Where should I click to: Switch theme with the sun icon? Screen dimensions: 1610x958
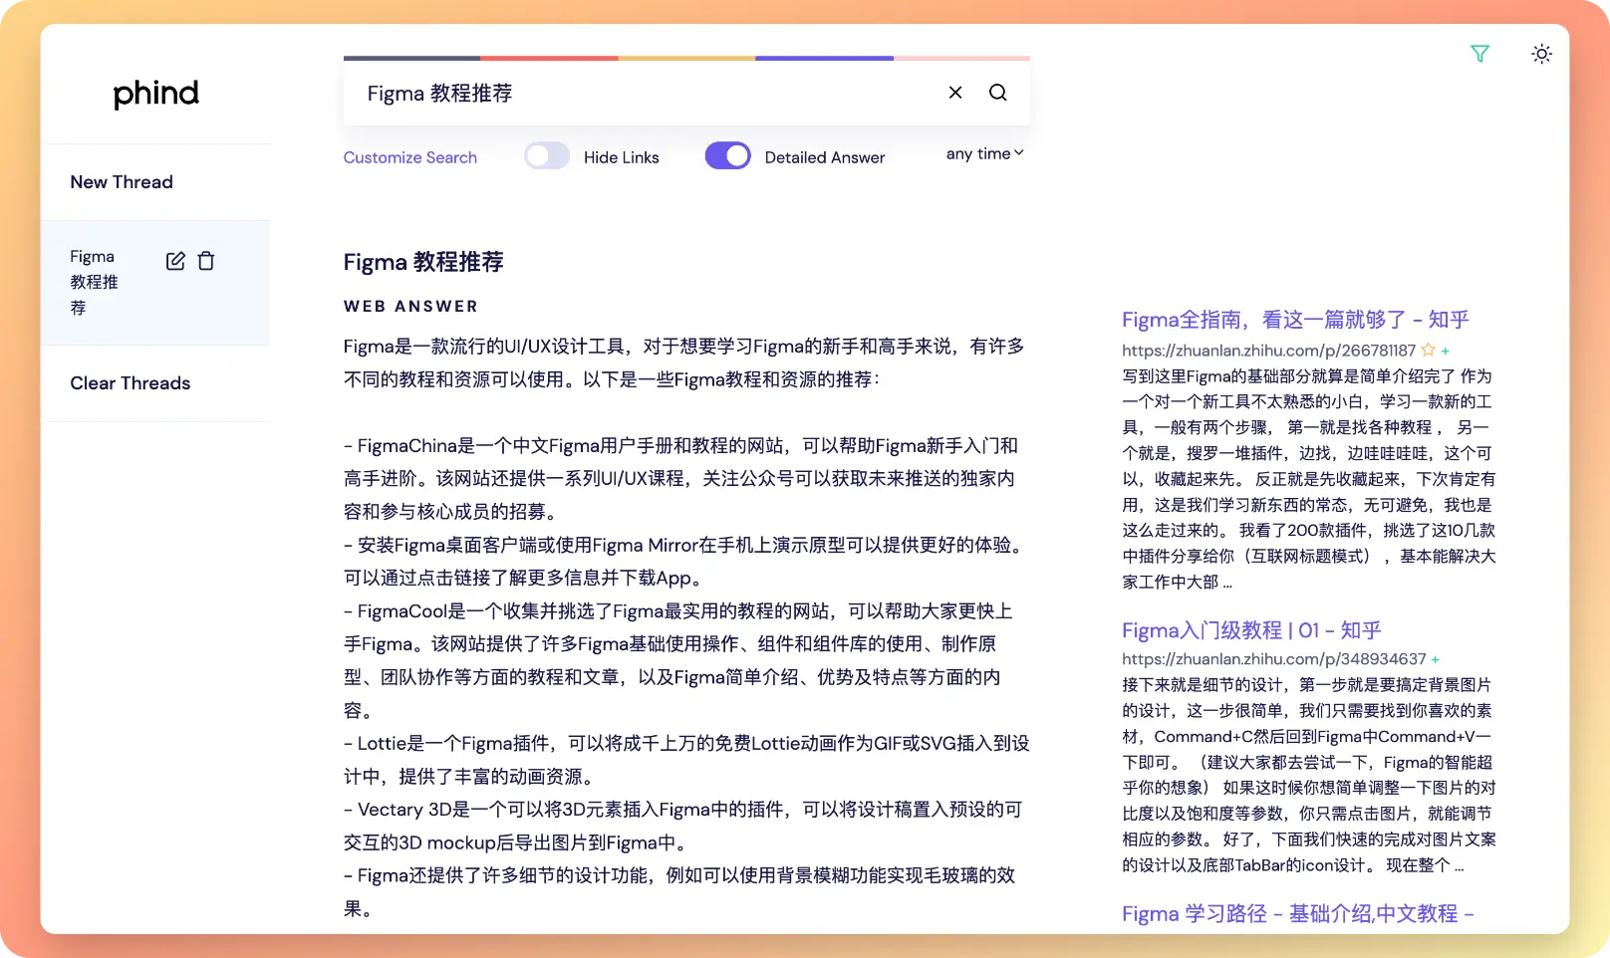[x=1541, y=54]
